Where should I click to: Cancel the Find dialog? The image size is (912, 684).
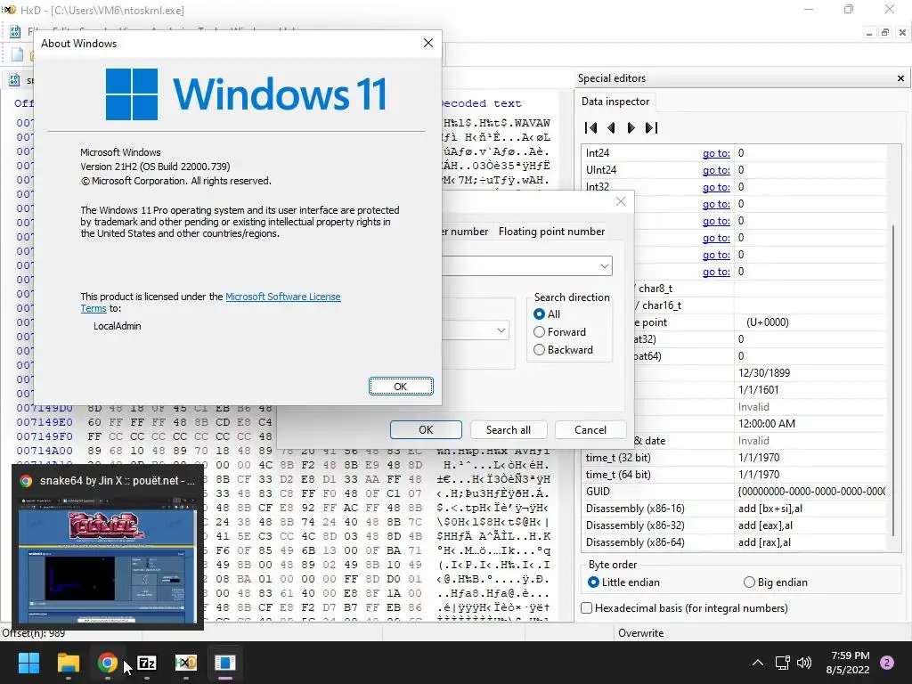pyautogui.click(x=590, y=430)
